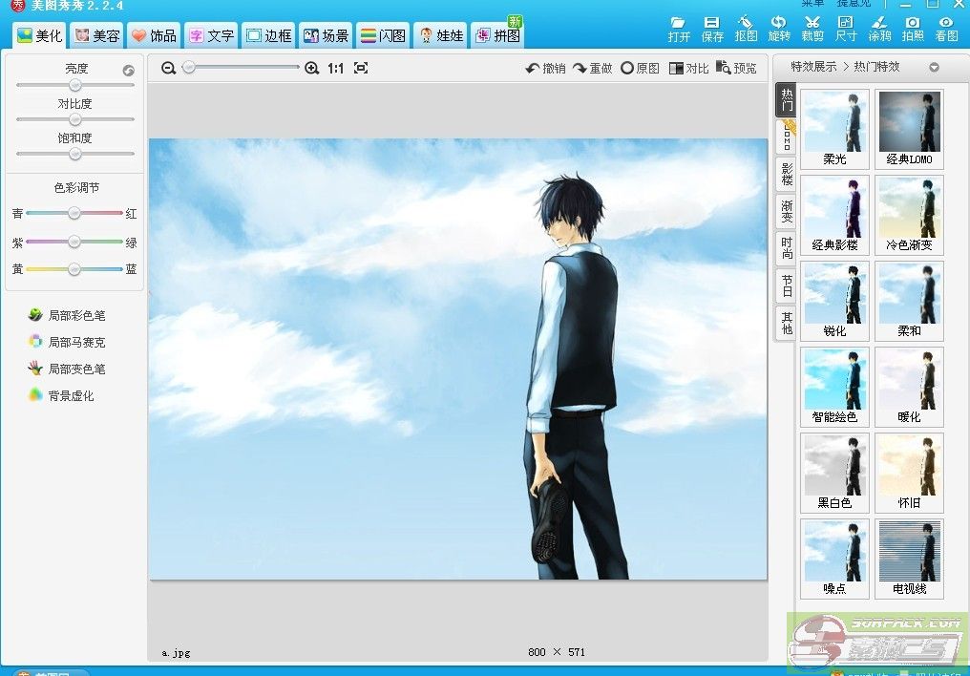Image resolution: width=970 pixels, height=676 pixels.
Task: Select the 其他 effects category tab
Action: 787,323
